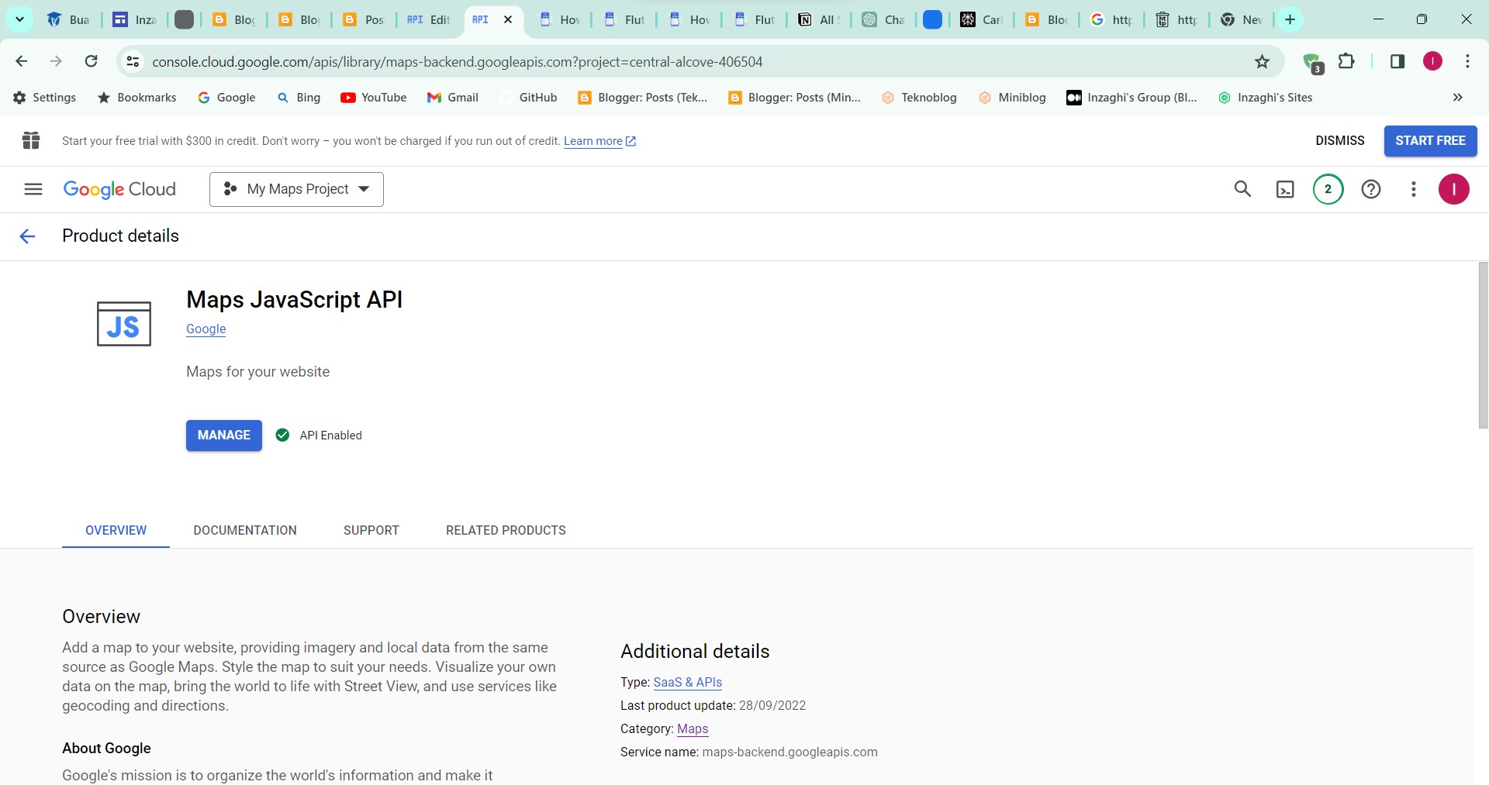Open the GitHub bookmark

point(529,98)
